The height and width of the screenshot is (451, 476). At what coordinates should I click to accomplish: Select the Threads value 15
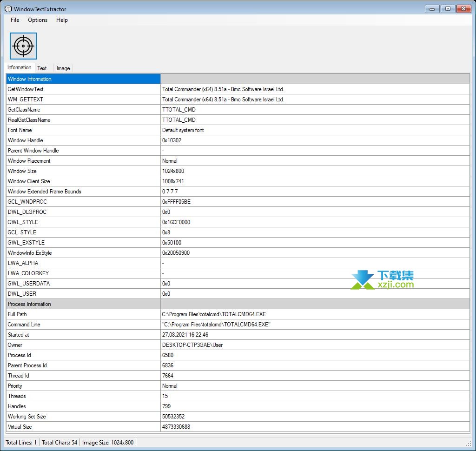click(165, 396)
